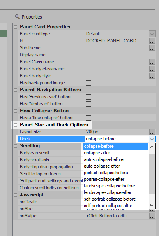This screenshot has height=236, width=159.
Task: Click the Properties magnifier icon
Action: (x=17, y=16)
